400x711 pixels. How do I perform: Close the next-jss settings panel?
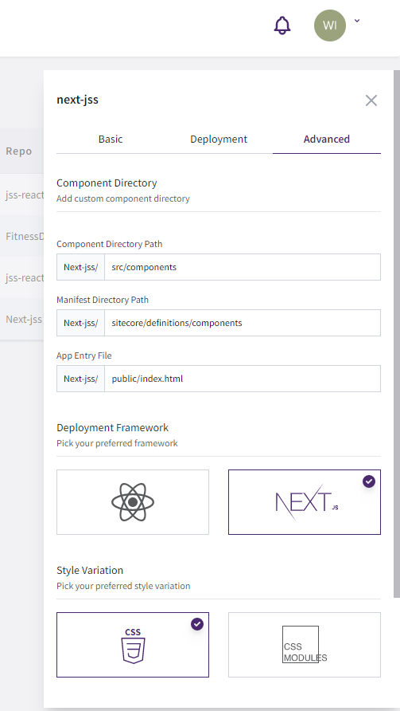tap(371, 100)
